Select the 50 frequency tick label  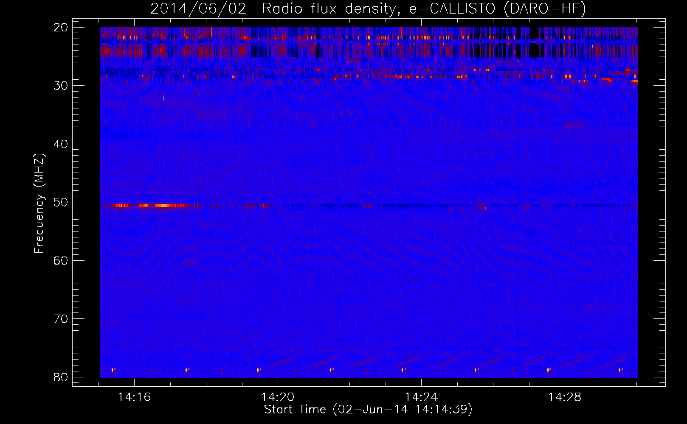pyautogui.click(x=61, y=202)
